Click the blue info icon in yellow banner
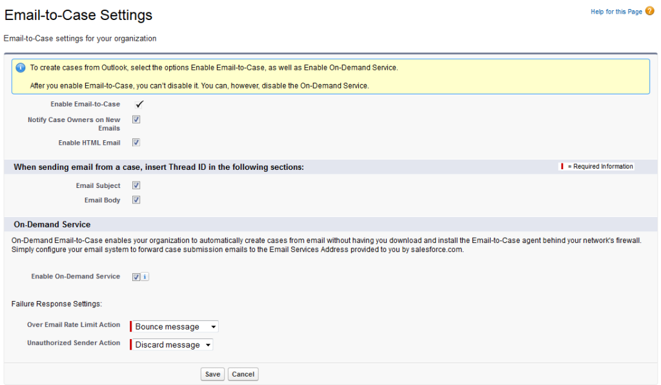Viewport: 661px width, 385px height. point(21,68)
